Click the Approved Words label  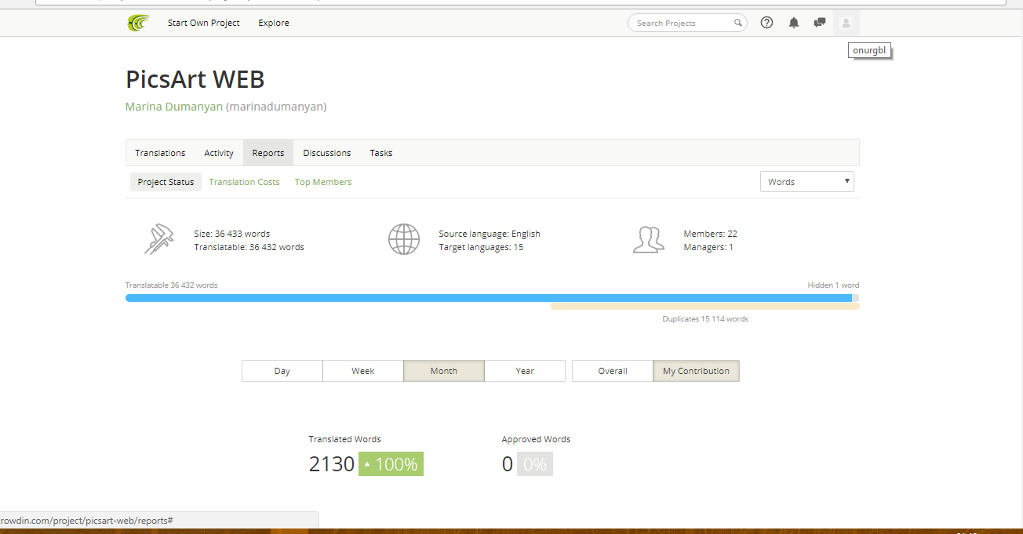536,439
